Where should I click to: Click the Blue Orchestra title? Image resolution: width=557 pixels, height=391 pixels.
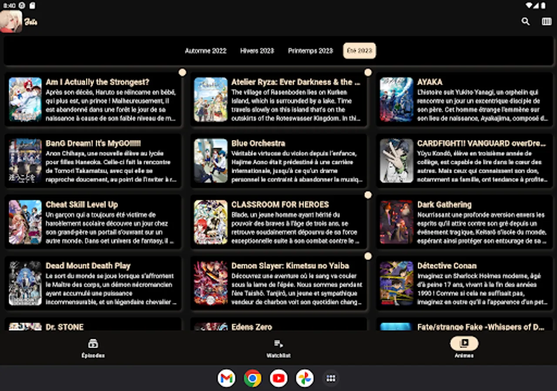click(x=258, y=143)
